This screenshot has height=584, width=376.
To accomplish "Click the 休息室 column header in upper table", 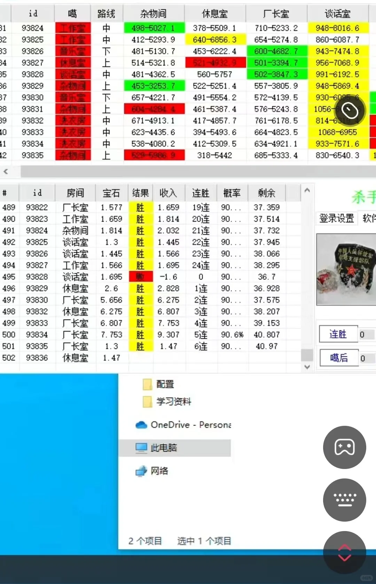I will point(215,14).
